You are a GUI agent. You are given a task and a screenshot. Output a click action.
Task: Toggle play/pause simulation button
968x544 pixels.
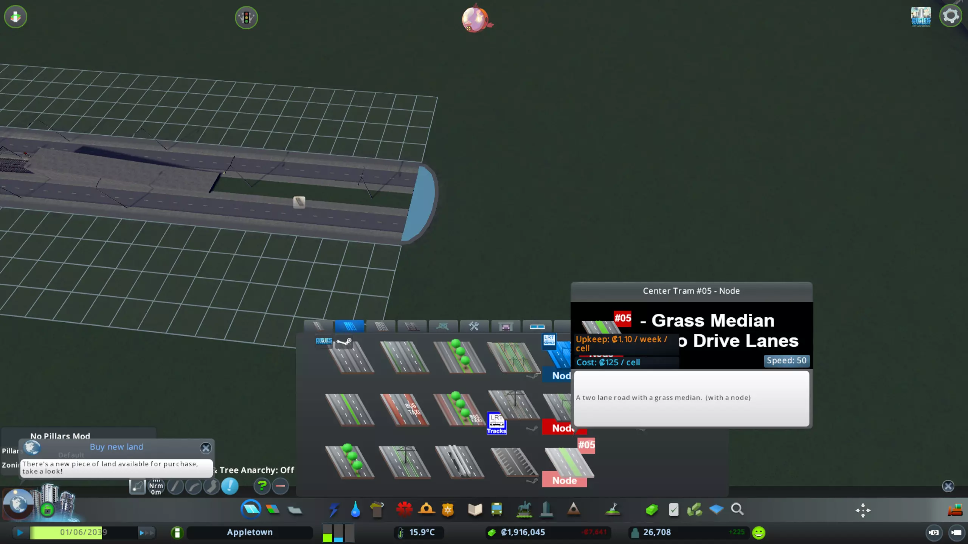point(20,533)
